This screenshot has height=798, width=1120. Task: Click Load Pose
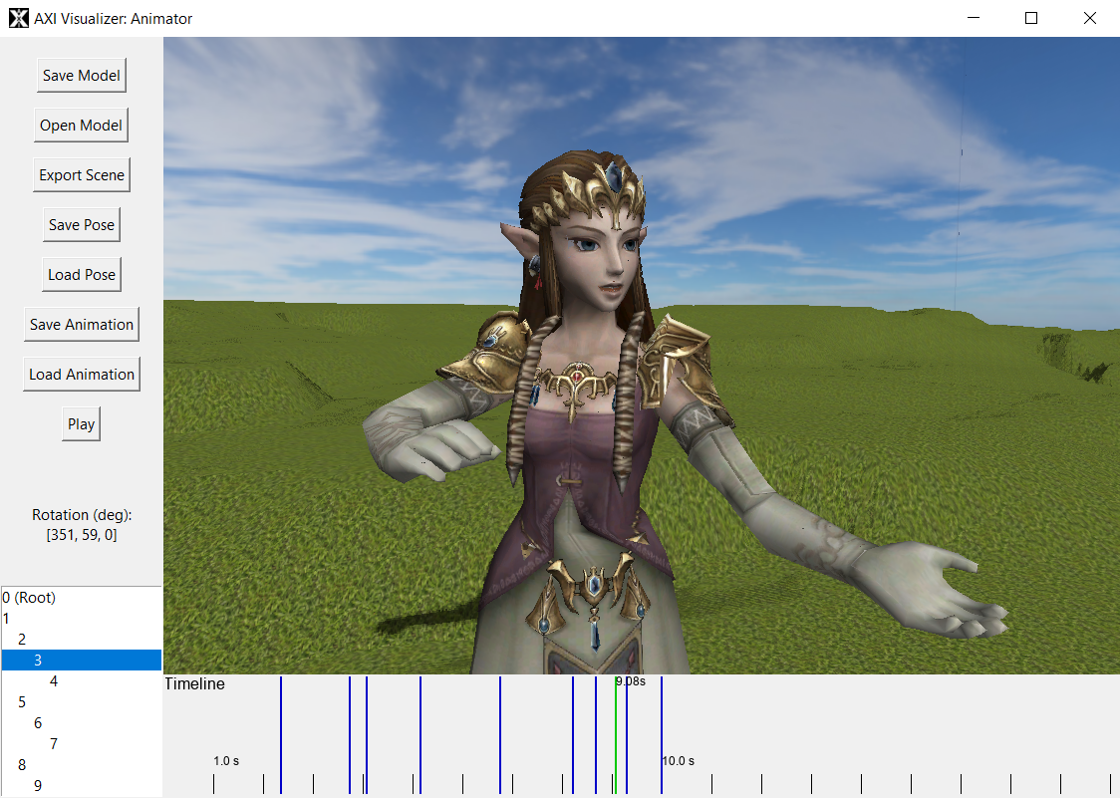click(x=81, y=275)
